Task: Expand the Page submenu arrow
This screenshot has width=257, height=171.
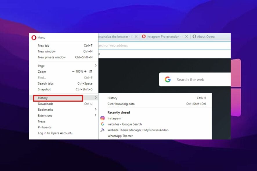Action: [96, 66]
